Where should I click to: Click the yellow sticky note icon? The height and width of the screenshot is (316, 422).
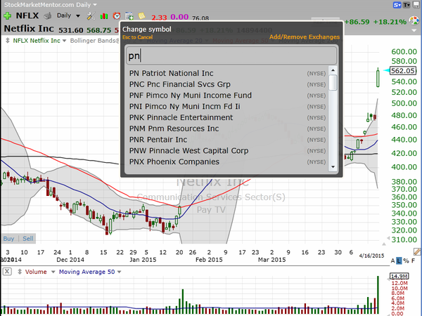[141, 16]
